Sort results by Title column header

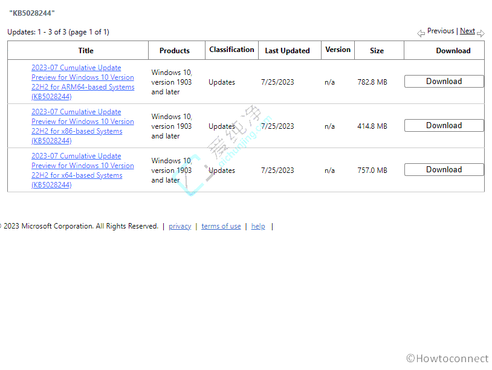(x=86, y=51)
